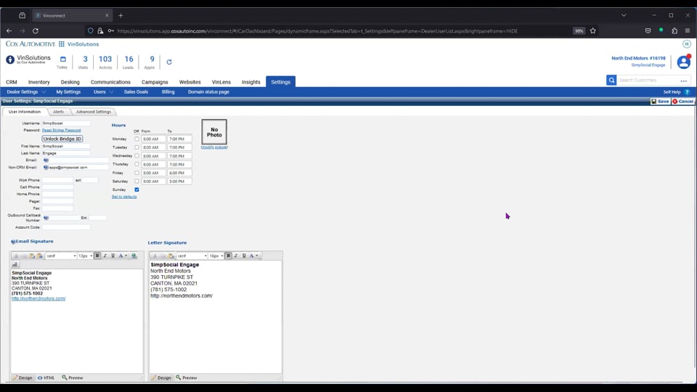This screenshot has width=697, height=392.
Task: Click the Monday From time field
Action: coord(153,139)
